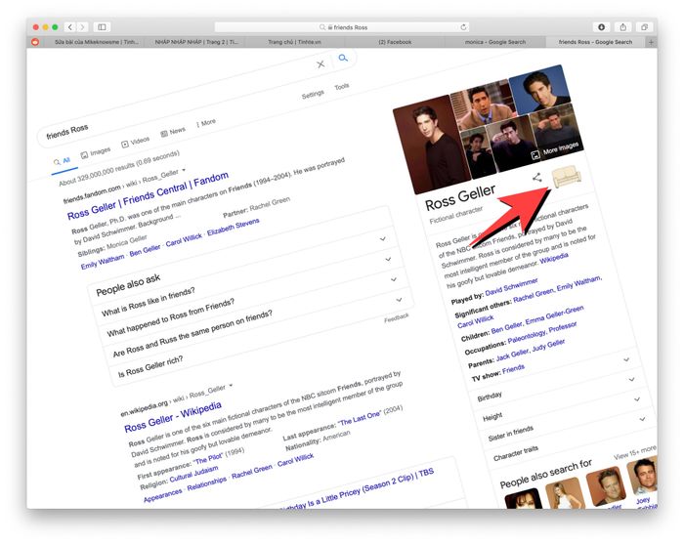Click Friends link next to TV show
684x544 pixels.
(513, 369)
